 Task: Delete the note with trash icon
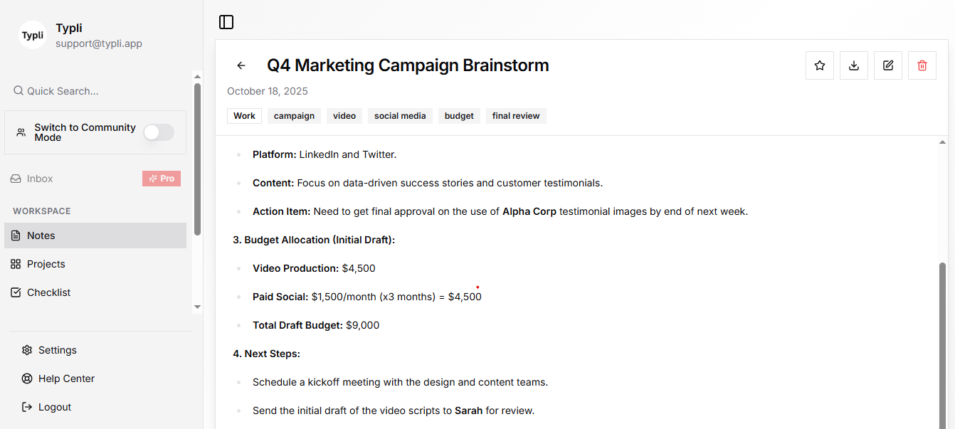(x=922, y=65)
